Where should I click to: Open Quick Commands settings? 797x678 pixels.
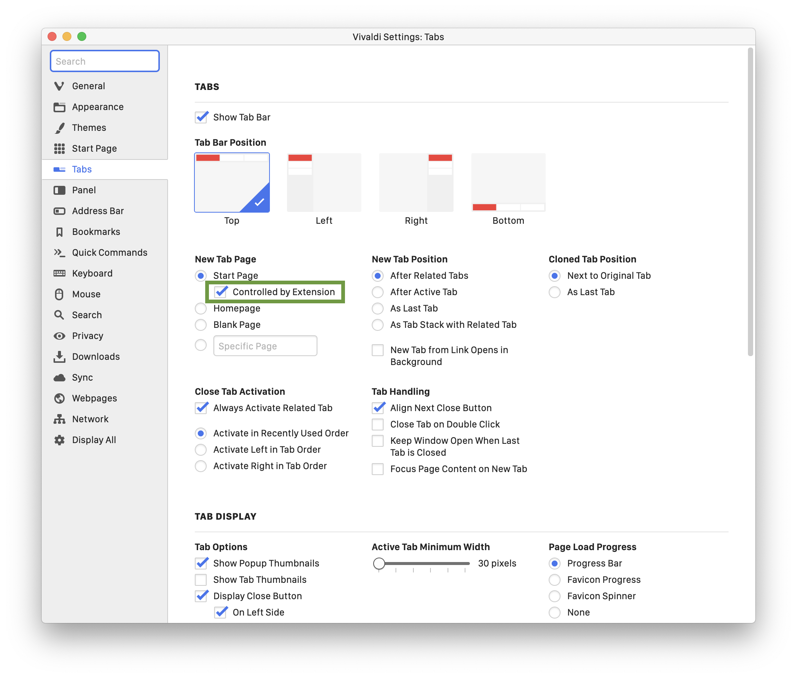point(104,252)
